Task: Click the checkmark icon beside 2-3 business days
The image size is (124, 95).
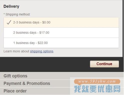Action: coord(9,22)
